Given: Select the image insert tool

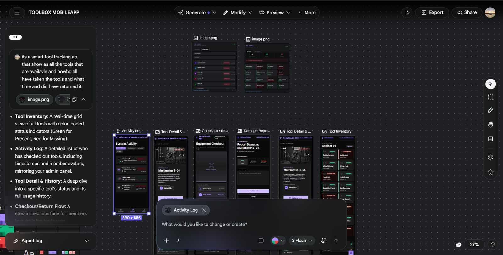Looking at the screenshot, I should point(490,139).
